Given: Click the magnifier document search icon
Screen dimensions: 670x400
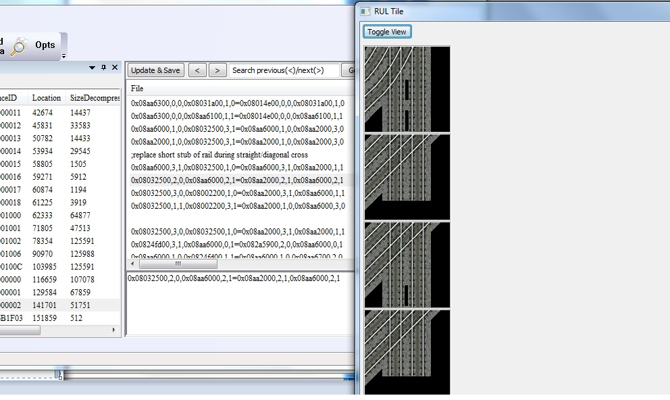Looking at the screenshot, I should [18, 46].
